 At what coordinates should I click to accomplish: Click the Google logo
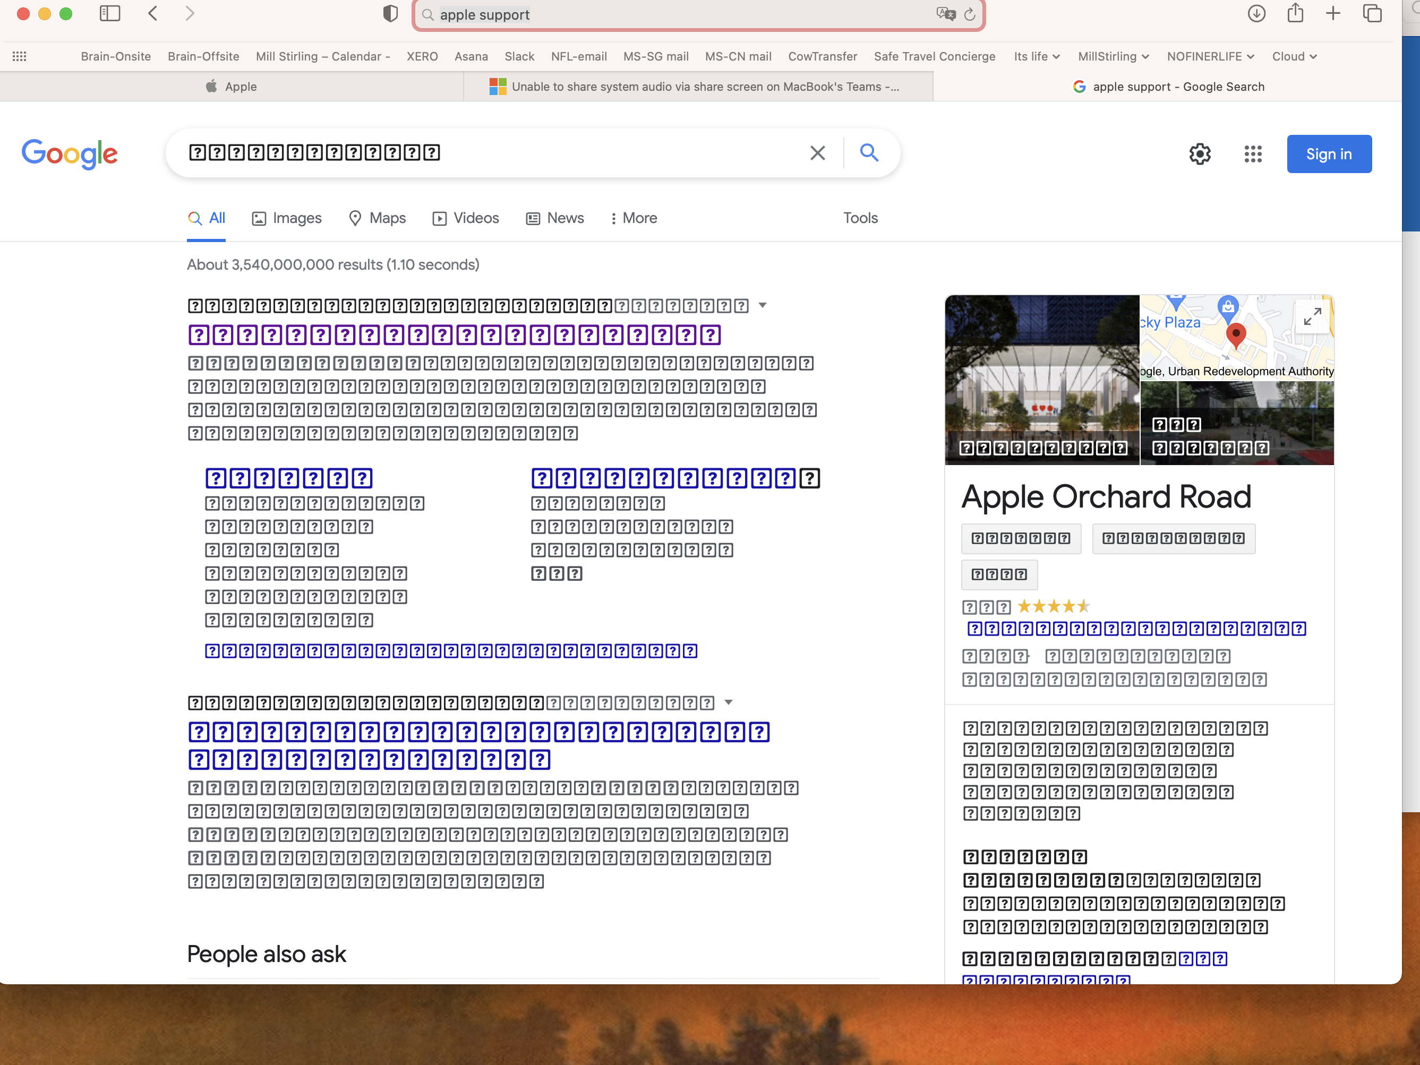coord(70,154)
